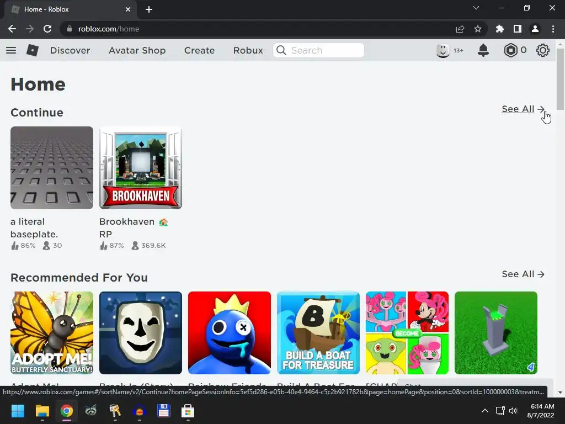Screen dimensions: 565x424
Task: Click the baseplate 86% rating
Action: click(x=23, y=246)
